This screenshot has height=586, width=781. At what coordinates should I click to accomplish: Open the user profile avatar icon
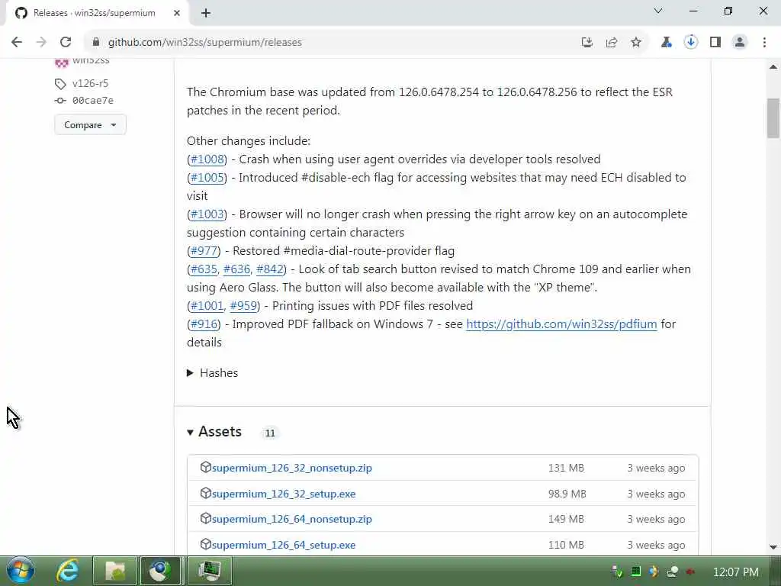point(740,43)
